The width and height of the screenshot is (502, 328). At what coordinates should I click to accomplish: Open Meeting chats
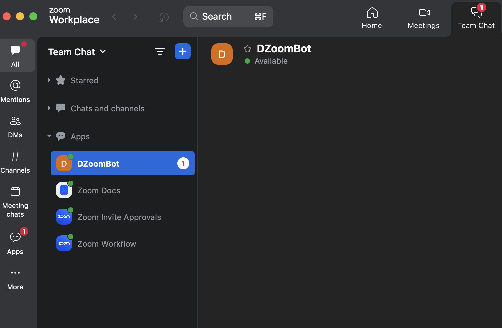15,200
